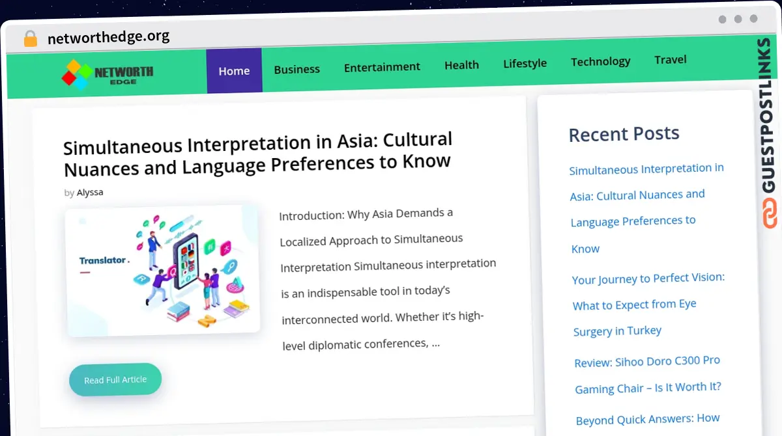The width and height of the screenshot is (782, 436).
Task: Open Sihoo Doro C300 Pro review link
Action: (647, 374)
